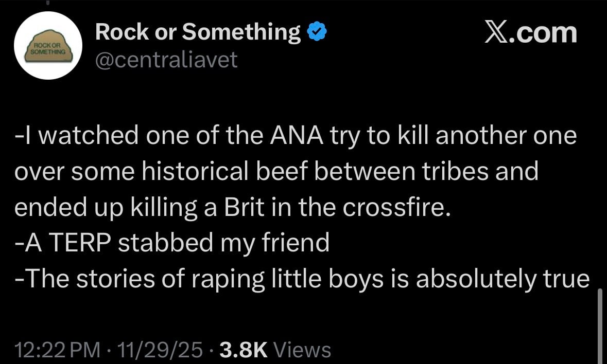This screenshot has width=607, height=364.
Task: Click the Views label
Action: [x=303, y=350]
